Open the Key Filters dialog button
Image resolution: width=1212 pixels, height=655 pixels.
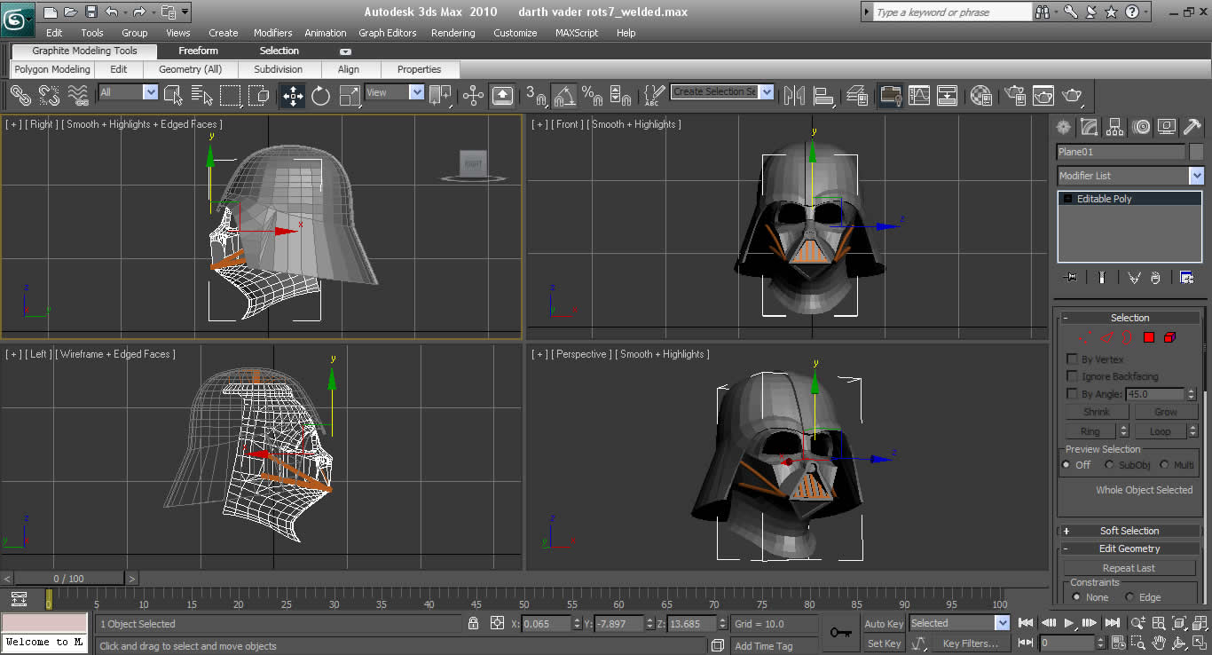pos(970,643)
